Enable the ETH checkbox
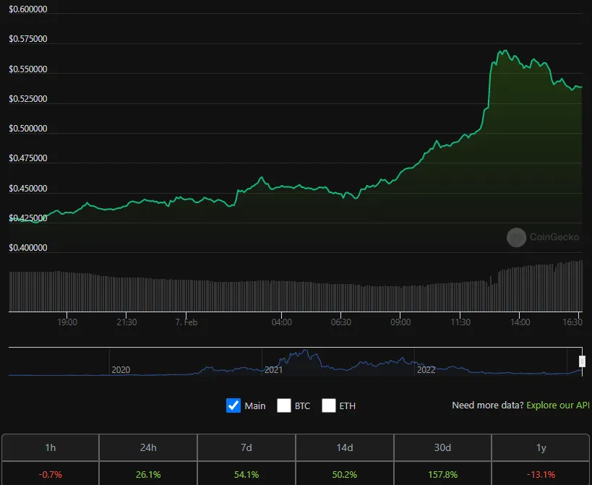The height and width of the screenshot is (485, 592). coord(328,405)
